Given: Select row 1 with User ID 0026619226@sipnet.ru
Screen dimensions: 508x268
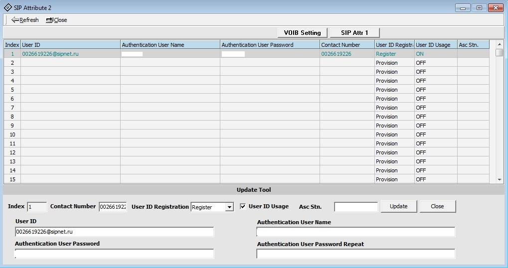Looking at the screenshot, I should (x=50, y=54).
